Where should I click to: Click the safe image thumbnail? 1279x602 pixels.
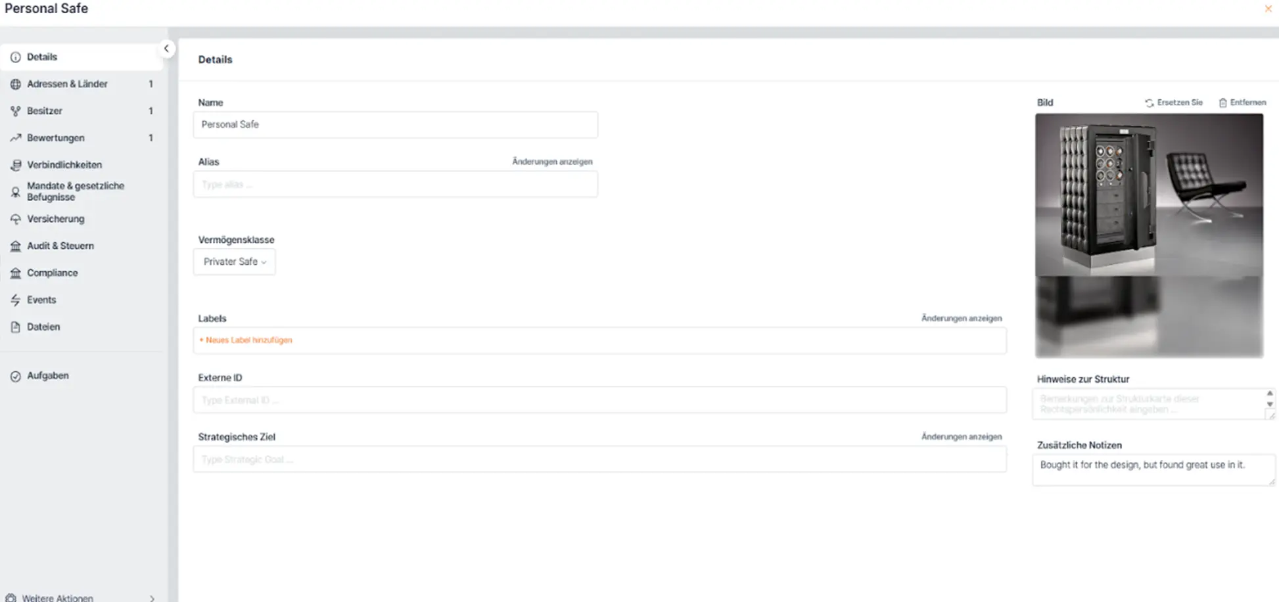tap(1149, 235)
